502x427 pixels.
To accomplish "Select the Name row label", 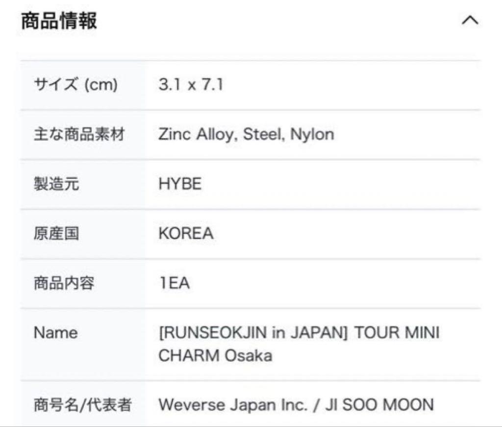I will click(55, 333).
